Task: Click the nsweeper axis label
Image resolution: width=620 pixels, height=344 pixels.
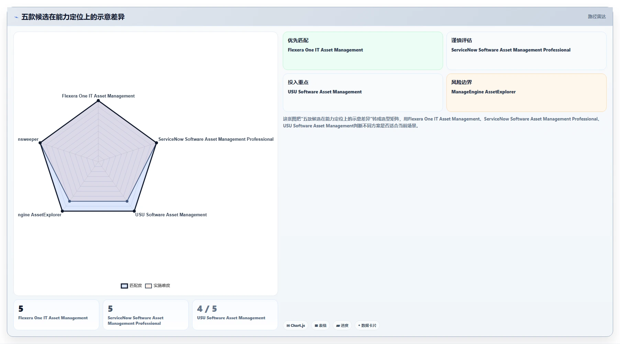Action: [28, 139]
